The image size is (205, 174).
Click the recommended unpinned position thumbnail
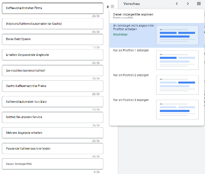[177, 35]
